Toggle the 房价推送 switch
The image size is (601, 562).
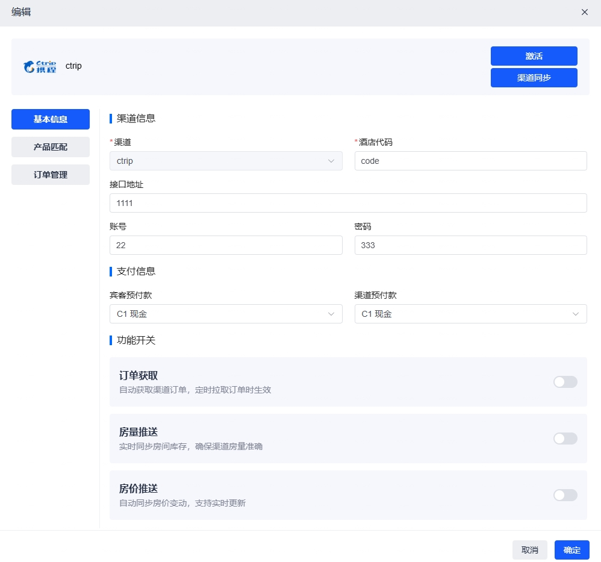pos(565,495)
